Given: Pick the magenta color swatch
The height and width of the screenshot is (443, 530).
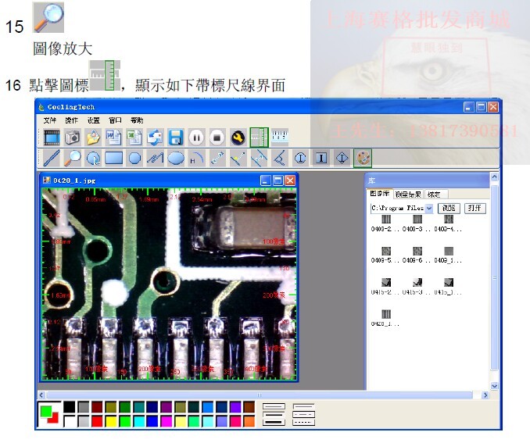Looking at the screenshot, I should [x=167, y=421].
